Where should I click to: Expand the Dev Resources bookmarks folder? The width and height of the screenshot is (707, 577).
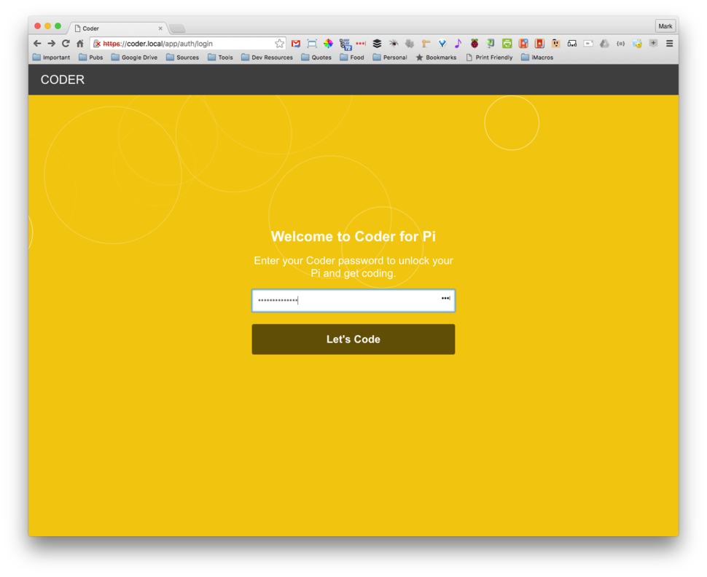[x=267, y=58]
